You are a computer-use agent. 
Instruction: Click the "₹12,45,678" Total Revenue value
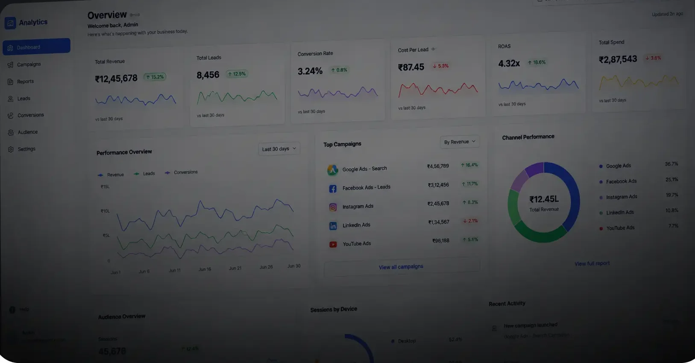[116, 79]
